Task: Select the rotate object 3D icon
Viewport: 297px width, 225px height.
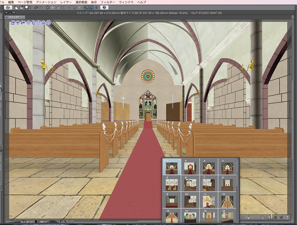Action: coord(34,23)
